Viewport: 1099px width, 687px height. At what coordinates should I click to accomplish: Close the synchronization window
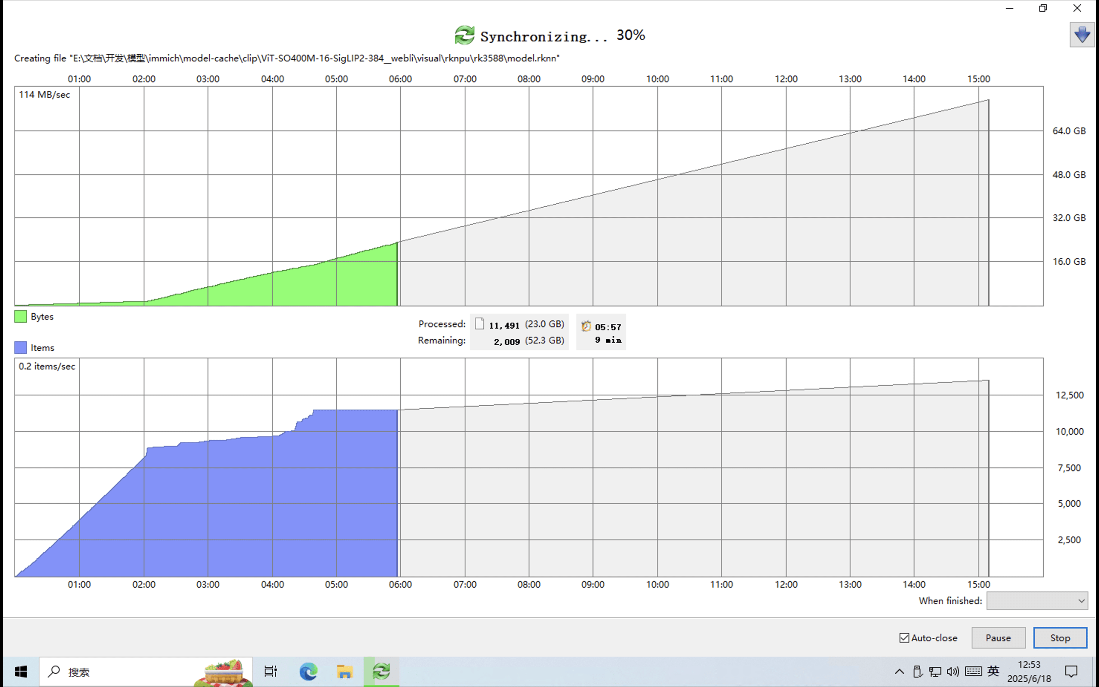click(x=1077, y=8)
